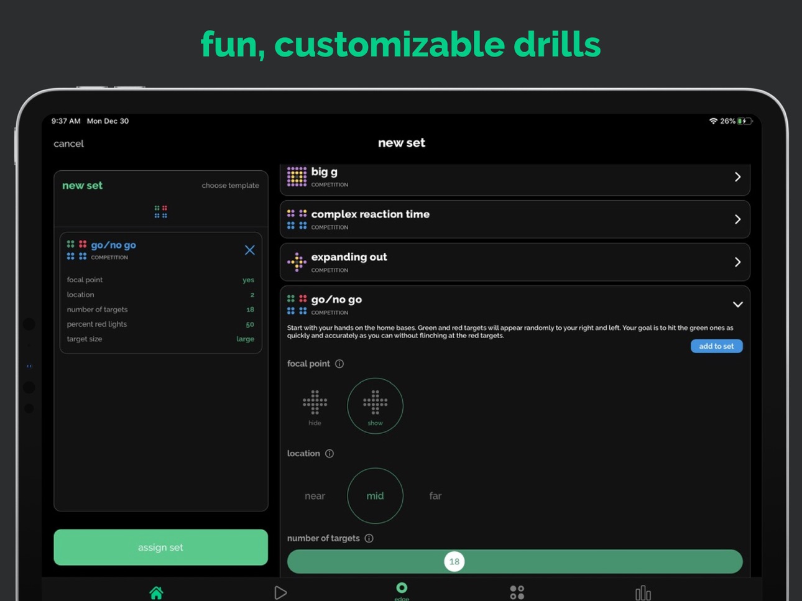
Task: Click the big g grid icon
Action: point(297,177)
